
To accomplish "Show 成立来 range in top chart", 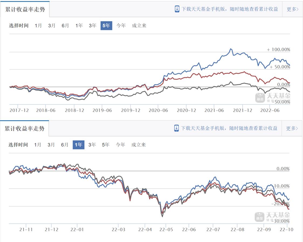I will (x=139, y=26).
